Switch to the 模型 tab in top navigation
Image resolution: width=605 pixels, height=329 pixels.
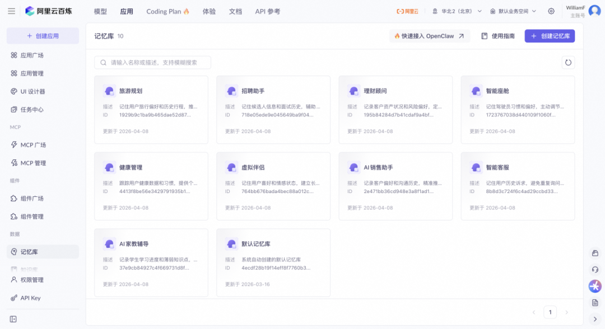click(100, 11)
